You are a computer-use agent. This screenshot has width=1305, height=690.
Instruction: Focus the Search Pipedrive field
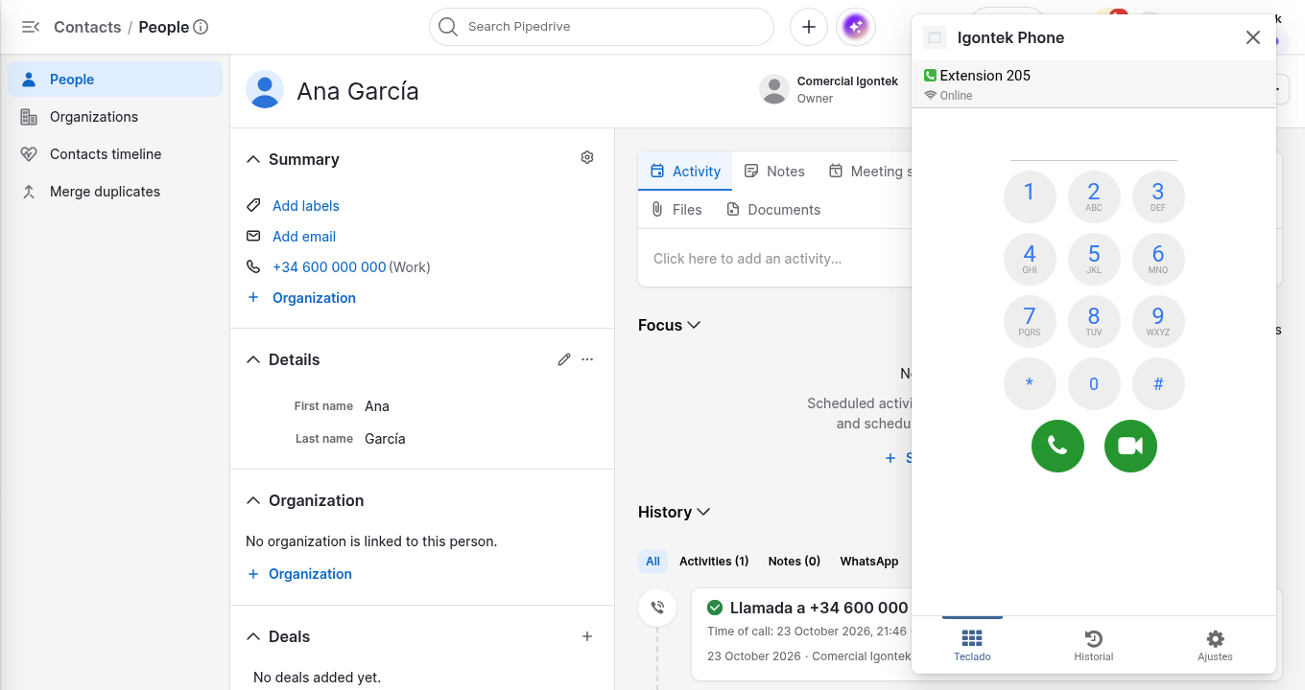click(602, 27)
